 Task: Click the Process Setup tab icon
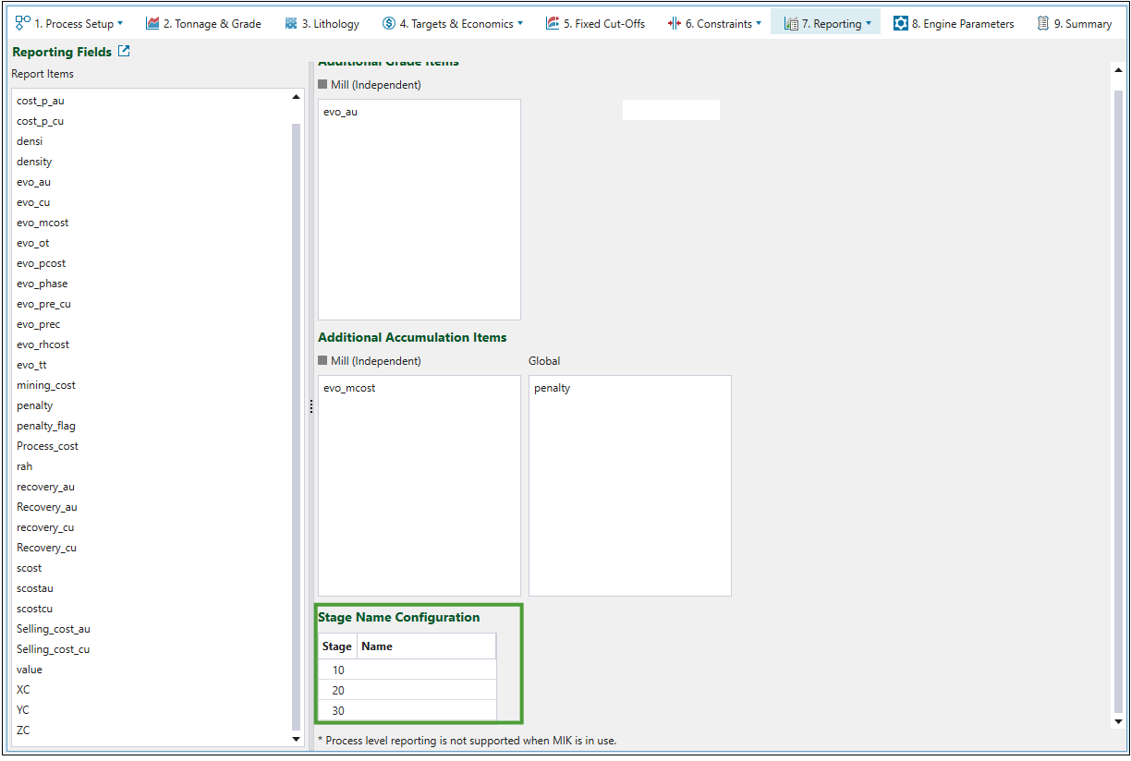[x=23, y=23]
